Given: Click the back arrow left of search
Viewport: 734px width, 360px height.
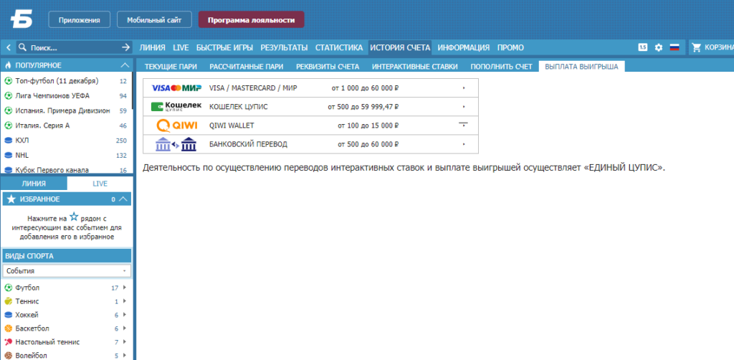Looking at the screenshot, I should [x=9, y=47].
